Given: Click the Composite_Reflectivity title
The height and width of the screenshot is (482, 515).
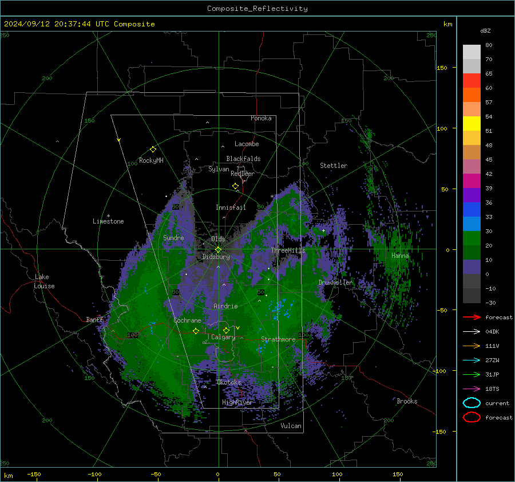Looking at the screenshot, I should 257,9.
